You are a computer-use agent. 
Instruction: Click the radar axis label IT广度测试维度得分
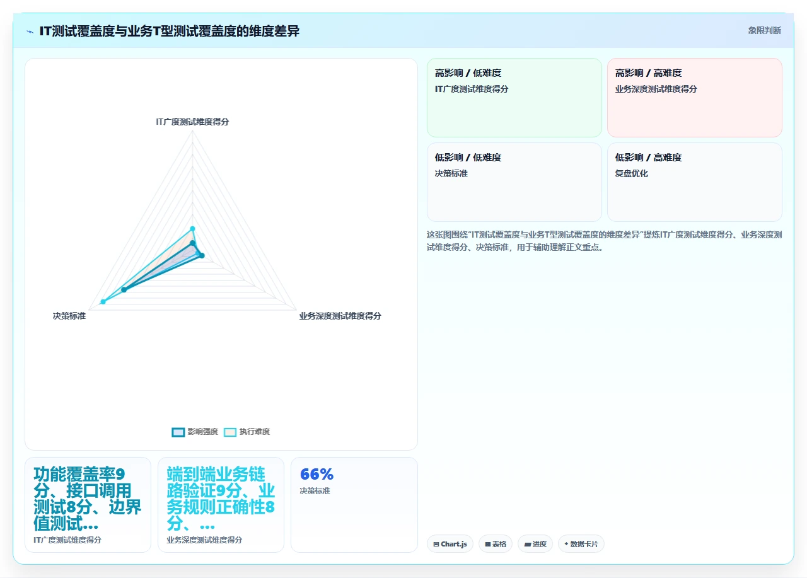192,122
